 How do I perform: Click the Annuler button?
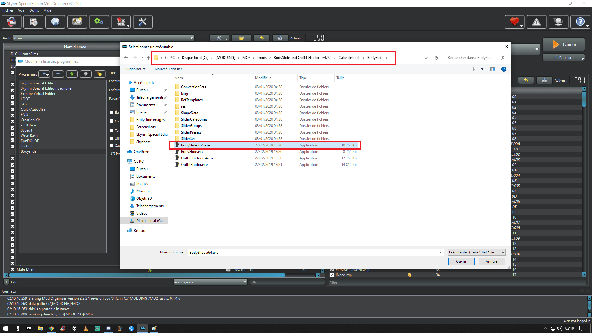point(492,261)
